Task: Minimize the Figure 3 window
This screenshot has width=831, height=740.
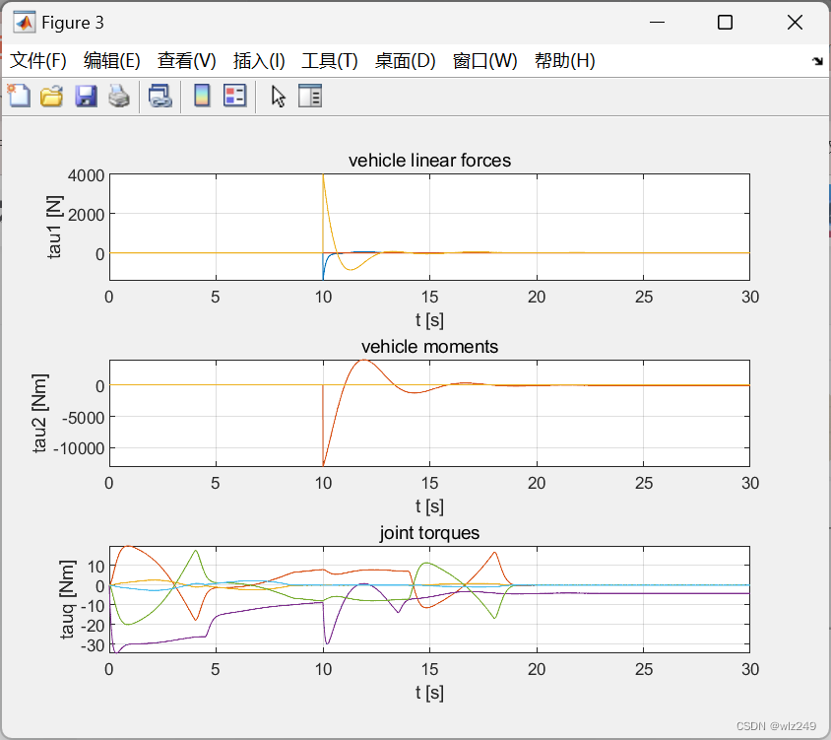Action: [x=657, y=23]
